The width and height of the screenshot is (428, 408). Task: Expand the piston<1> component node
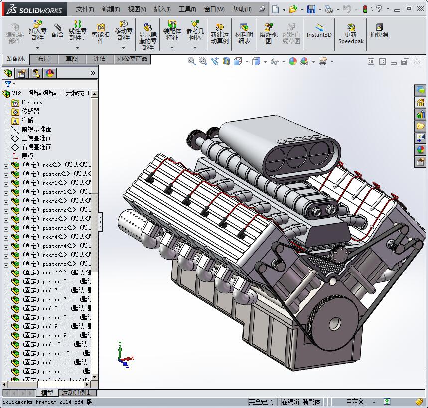click(6, 174)
